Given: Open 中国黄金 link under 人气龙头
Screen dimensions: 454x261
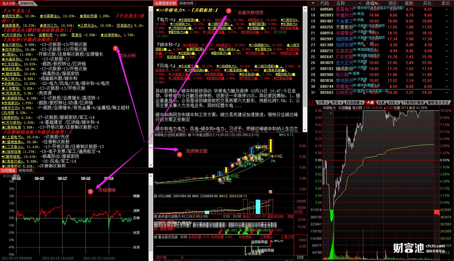Looking at the screenshot, I should [50, 16].
